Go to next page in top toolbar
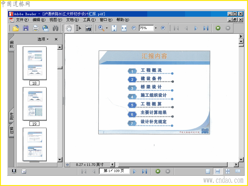This screenshot has height=186, width=248. [x=196, y=28]
